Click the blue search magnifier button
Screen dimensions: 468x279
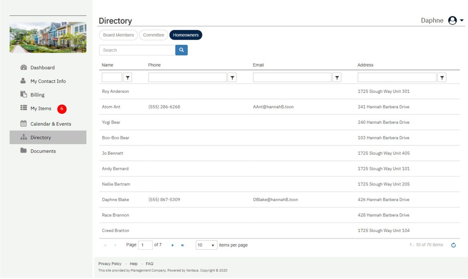(x=181, y=50)
